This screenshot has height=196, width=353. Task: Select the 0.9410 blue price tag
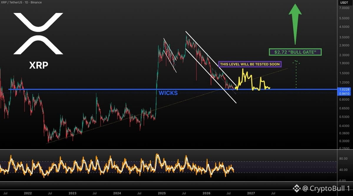click(344, 93)
